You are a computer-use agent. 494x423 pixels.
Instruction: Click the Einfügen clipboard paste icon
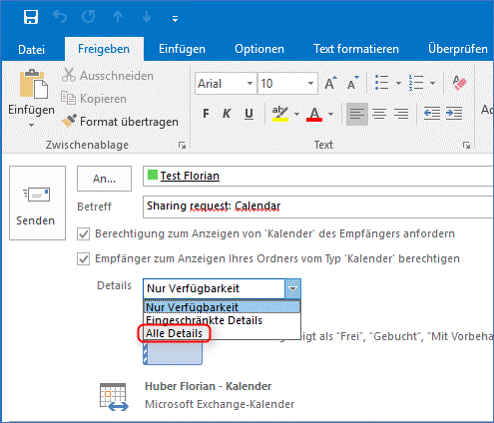click(x=33, y=84)
